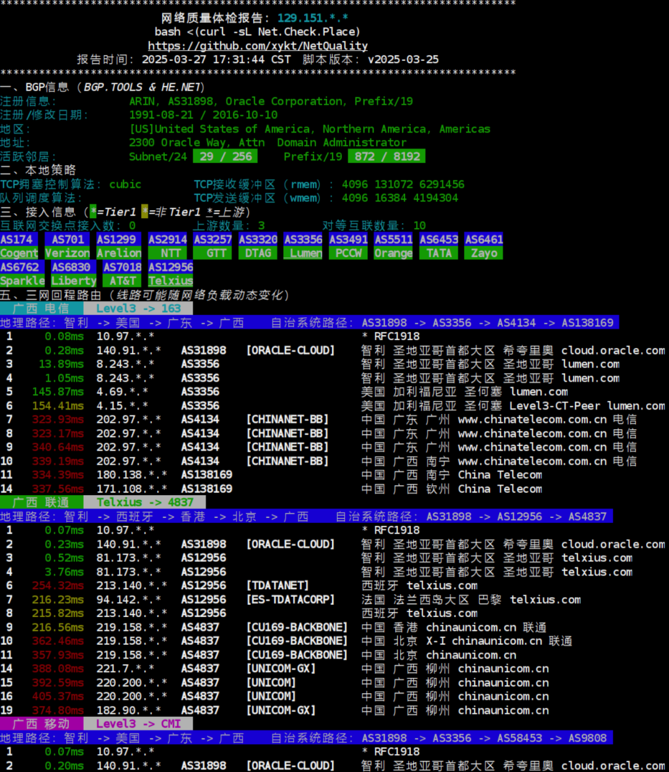Select the [US]United States of America region

pos(310,129)
